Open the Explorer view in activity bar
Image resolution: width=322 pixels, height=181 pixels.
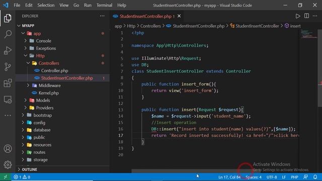coord(8,18)
